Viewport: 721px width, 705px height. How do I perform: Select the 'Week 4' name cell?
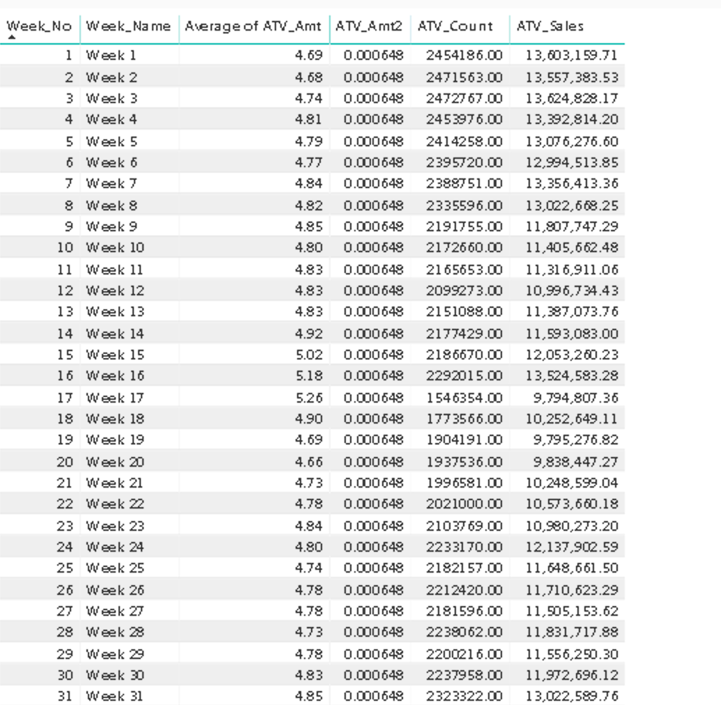point(112,119)
